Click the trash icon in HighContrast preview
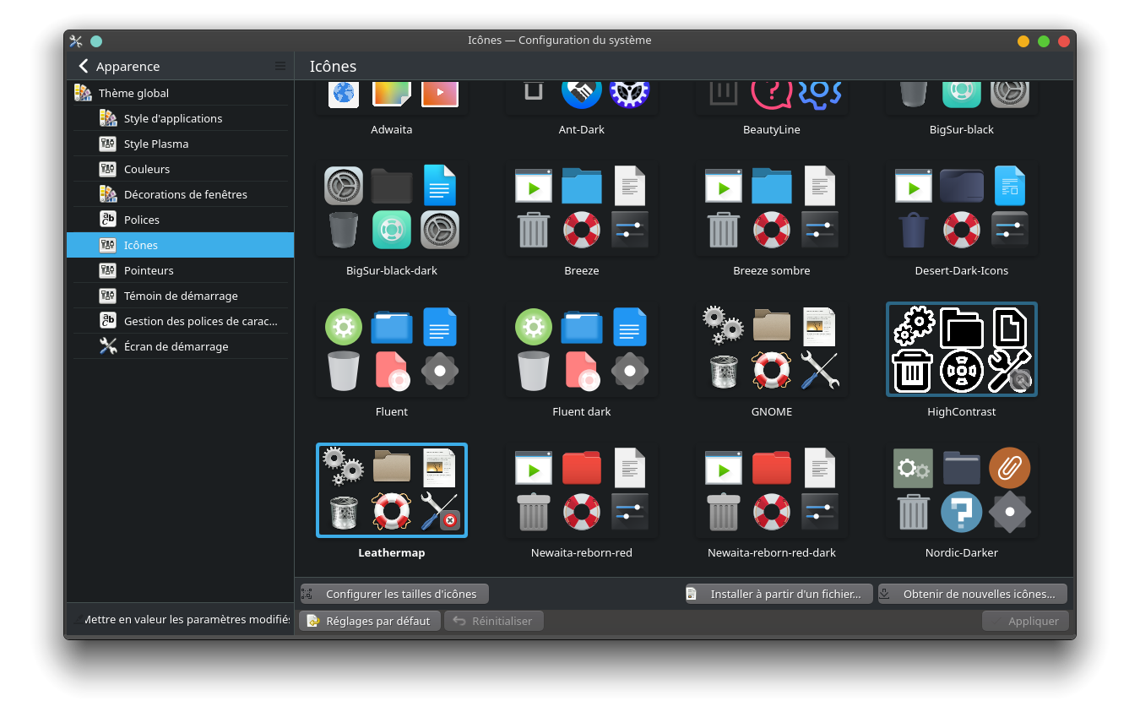This screenshot has width=1140, height=712. click(913, 371)
